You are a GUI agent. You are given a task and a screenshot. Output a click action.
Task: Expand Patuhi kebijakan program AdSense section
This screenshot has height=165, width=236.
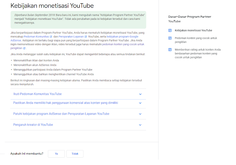click(78, 114)
